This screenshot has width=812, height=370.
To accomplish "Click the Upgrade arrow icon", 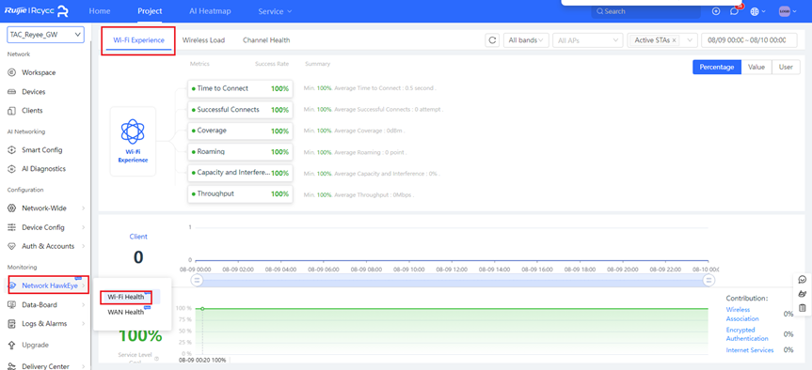I will (12, 345).
